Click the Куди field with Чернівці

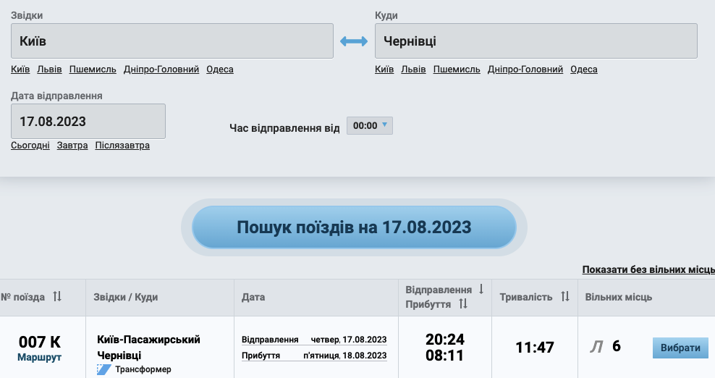click(x=536, y=41)
